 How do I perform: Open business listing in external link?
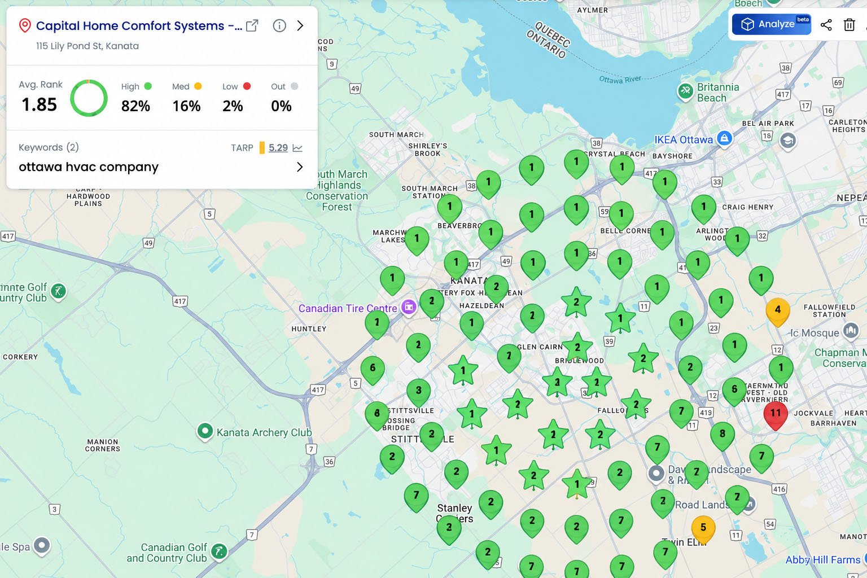tap(252, 25)
